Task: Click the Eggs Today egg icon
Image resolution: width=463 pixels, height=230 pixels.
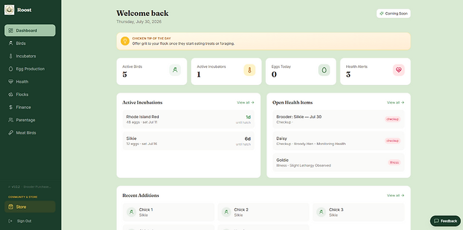Action: (x=324, y=70)
